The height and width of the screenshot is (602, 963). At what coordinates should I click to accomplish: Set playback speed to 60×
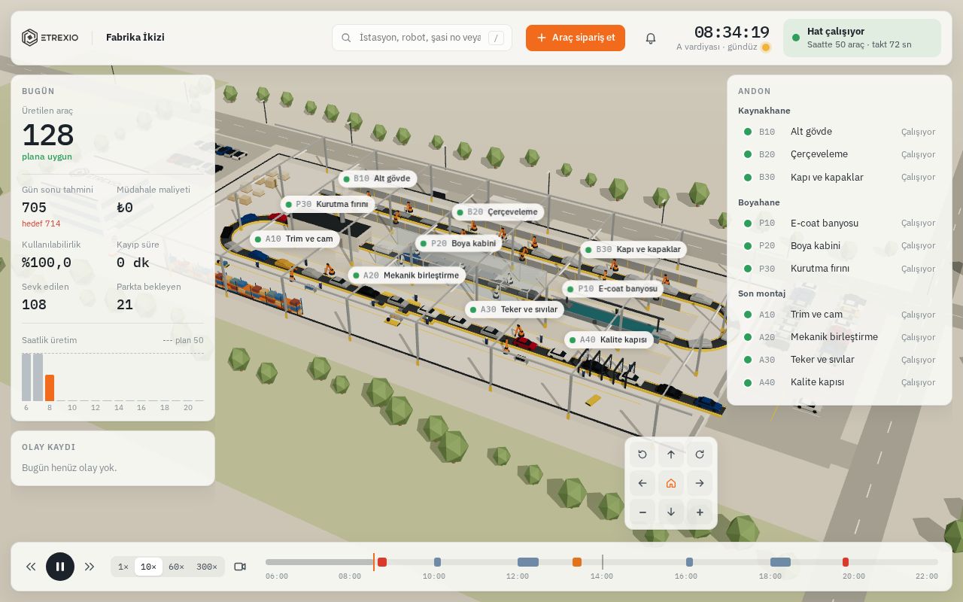[x=176, y=567]
